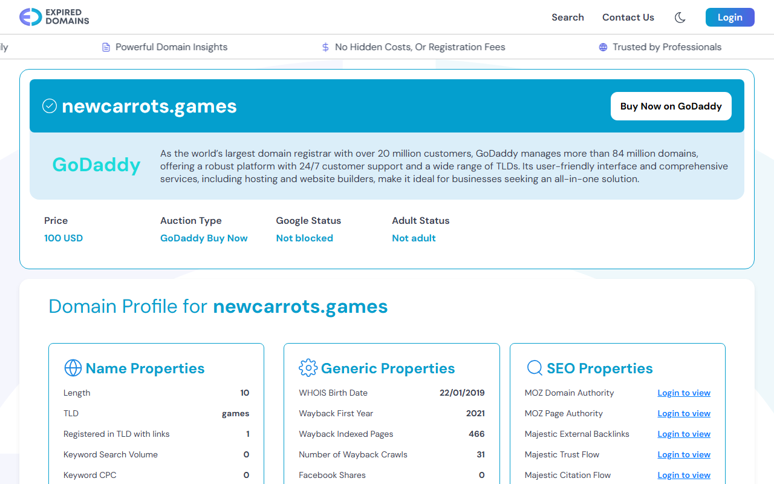Viewport: 774px width, 484px height.
Task: Click the Keyword Search Volume label
Action: pos(111,454)
